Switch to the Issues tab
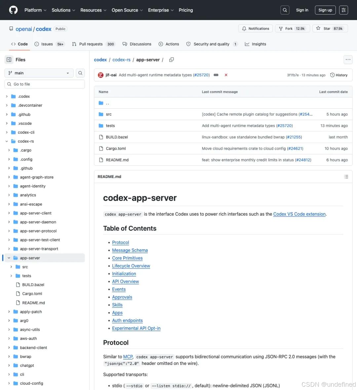This screenshot has height=390, width=357. click(49, 44)
